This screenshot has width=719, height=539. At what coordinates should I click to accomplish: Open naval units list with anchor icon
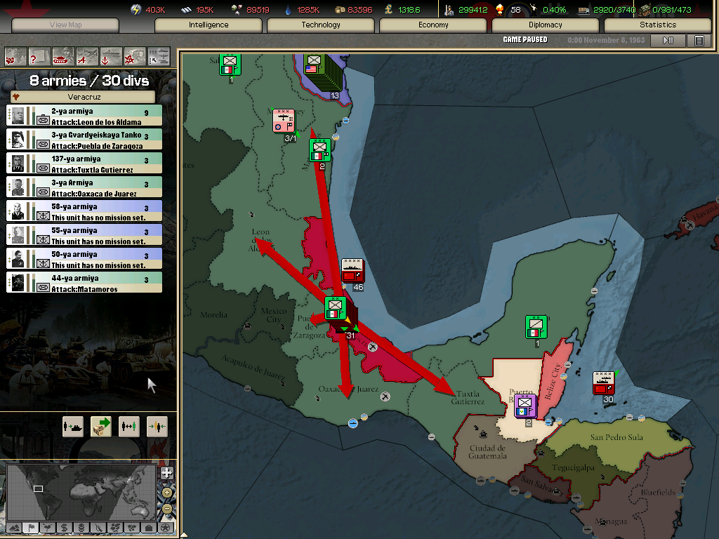111,55
